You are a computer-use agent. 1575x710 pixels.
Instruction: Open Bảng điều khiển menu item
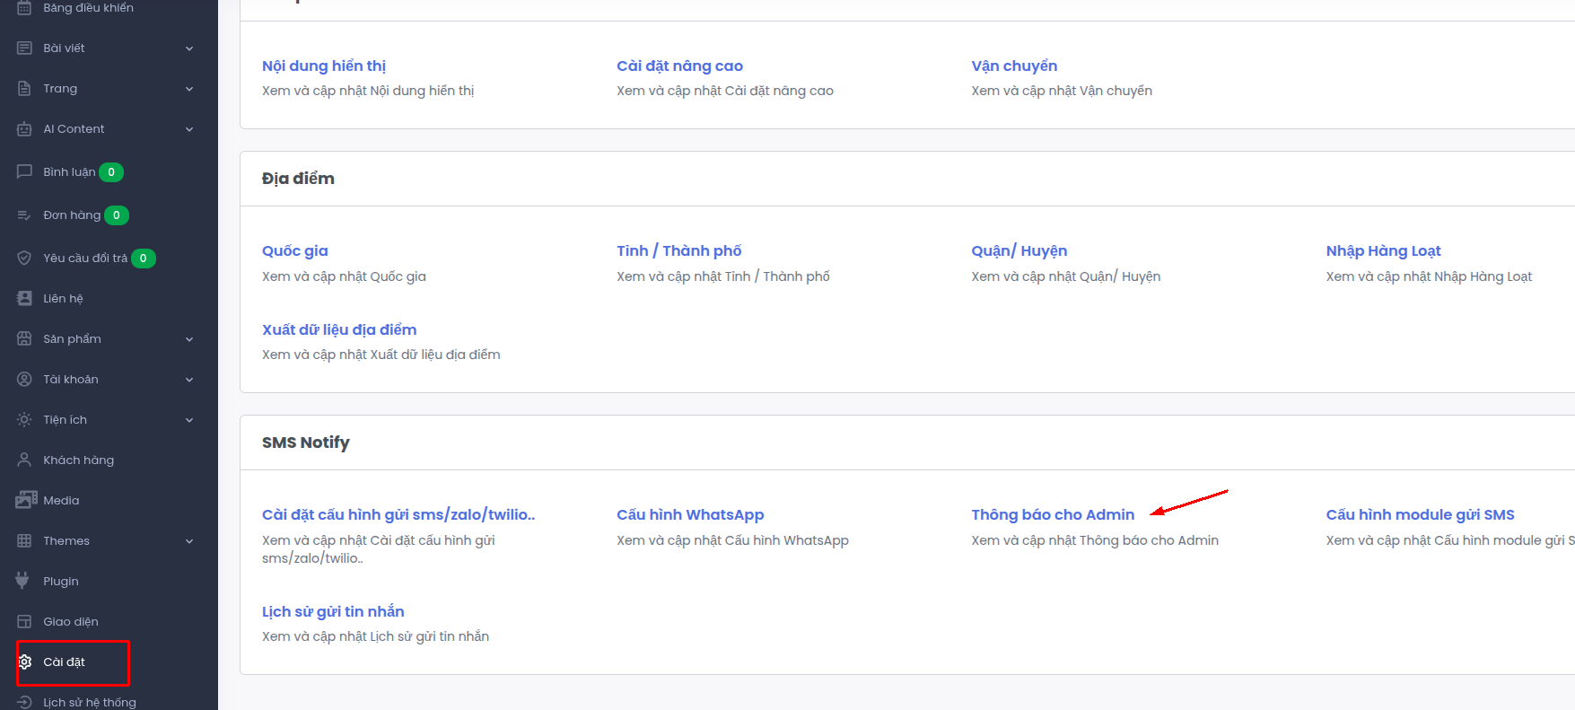[x=88, y=8]
